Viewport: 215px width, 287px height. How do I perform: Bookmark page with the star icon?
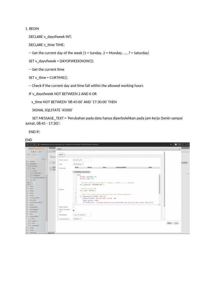(171, 144)
